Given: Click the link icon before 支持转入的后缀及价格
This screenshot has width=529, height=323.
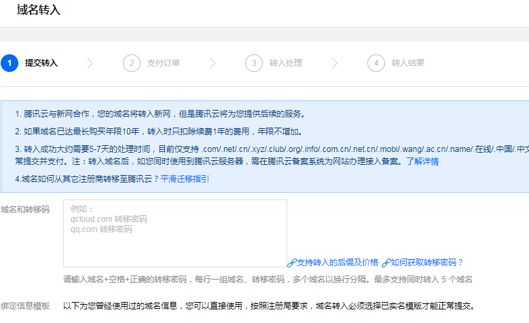Looking at the screenshot, I should click(291, 263).
